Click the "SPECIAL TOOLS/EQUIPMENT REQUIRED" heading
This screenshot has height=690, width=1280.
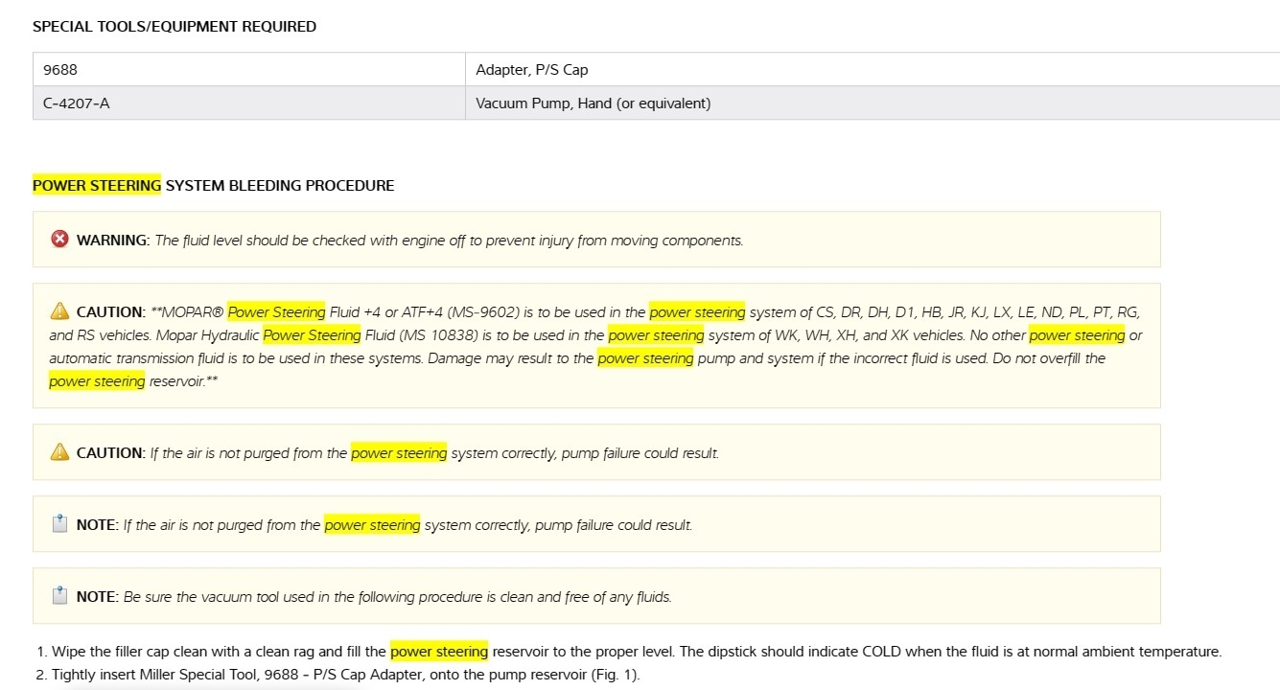click(x=175, y=27)
